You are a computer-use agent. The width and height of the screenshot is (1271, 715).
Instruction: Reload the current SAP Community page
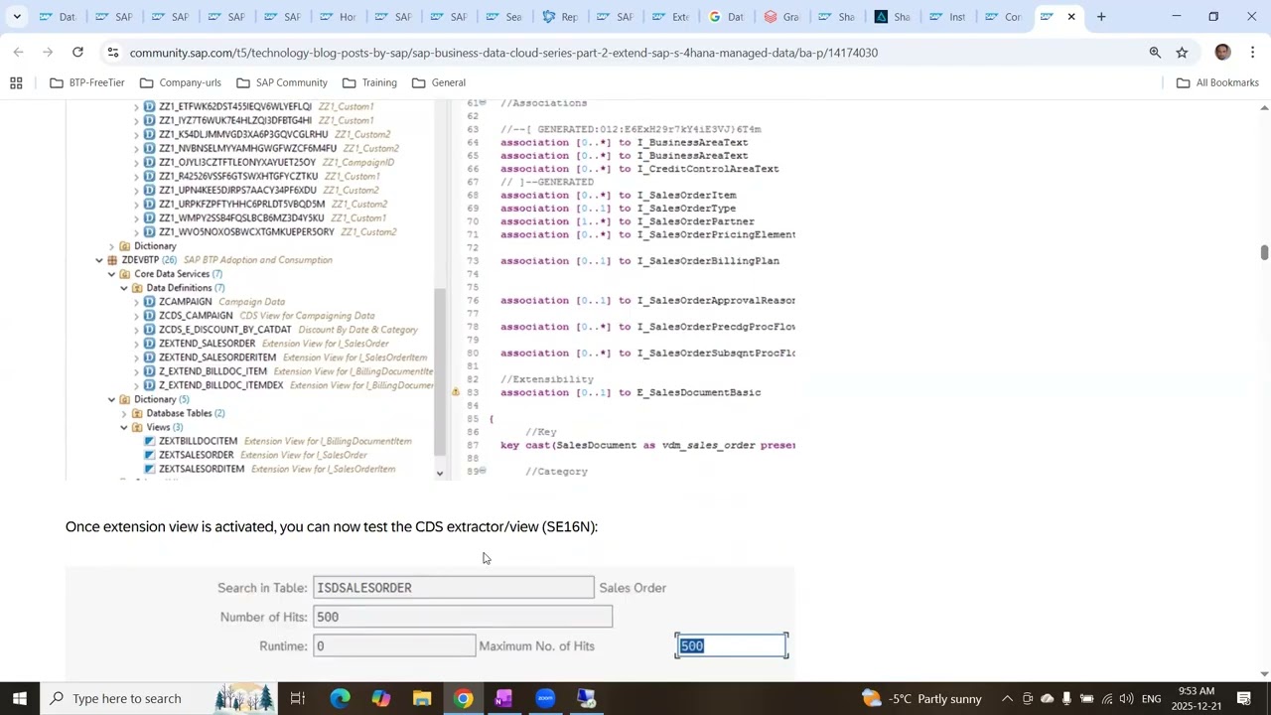[x=77, y=52]
